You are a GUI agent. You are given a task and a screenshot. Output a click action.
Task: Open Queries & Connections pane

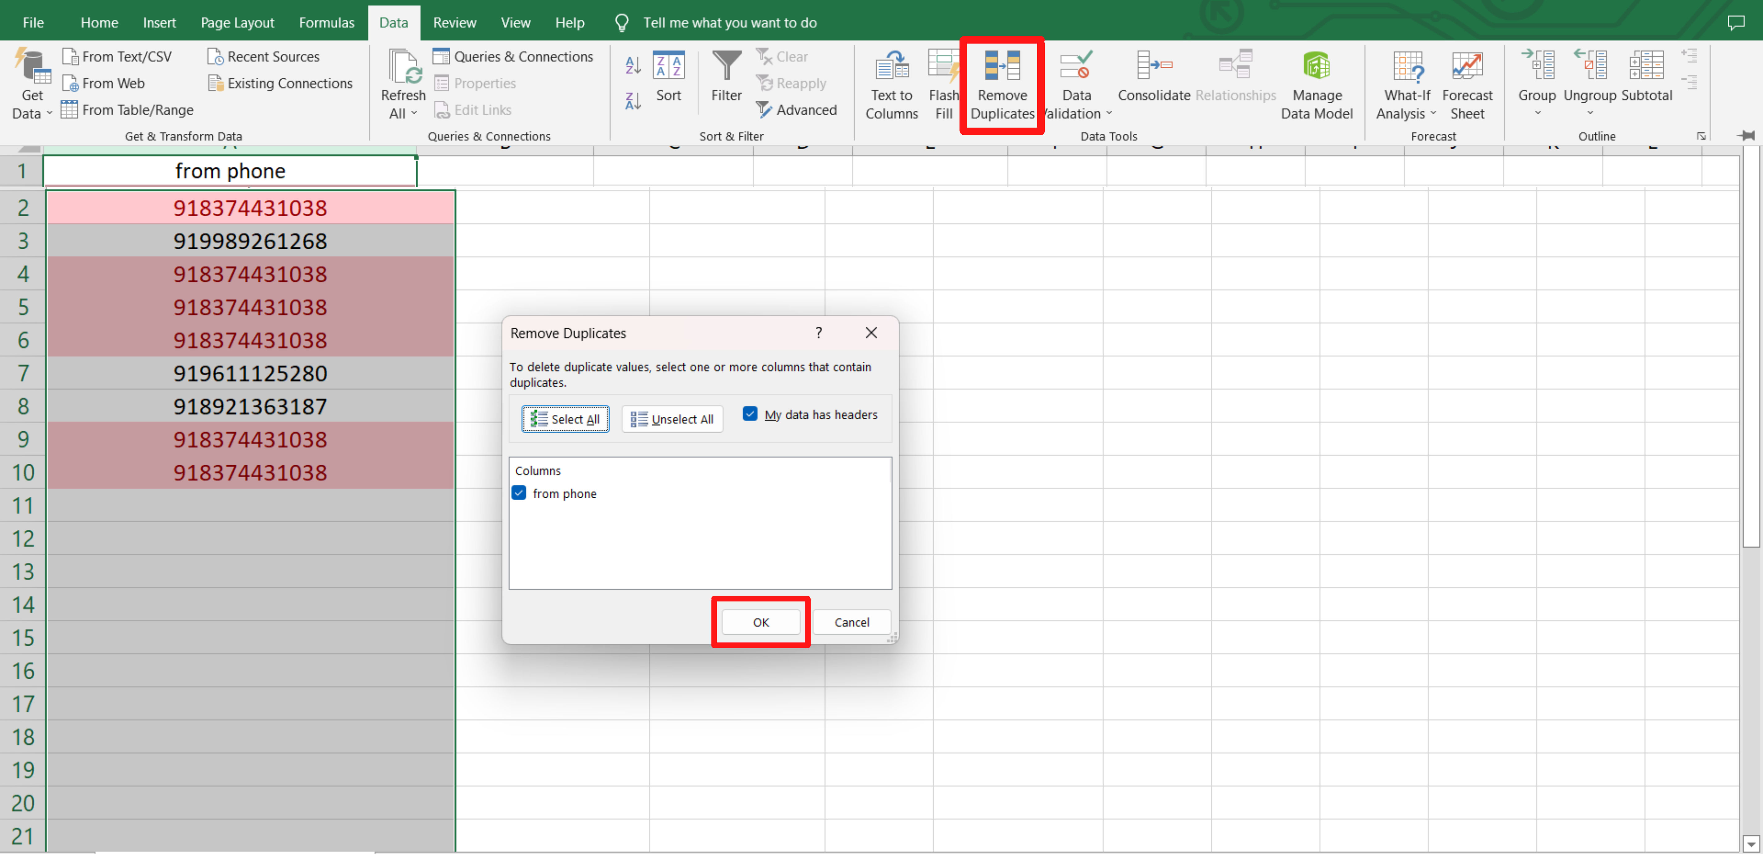pyautogui.click(x=513, y=57)
